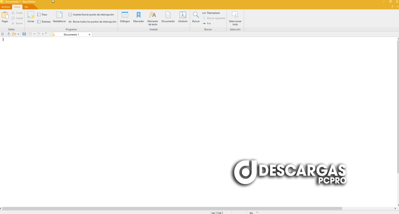Click Insertar/borrar punto de interrupción
Screen dimensions: 399x214
(x=91, y=15)
